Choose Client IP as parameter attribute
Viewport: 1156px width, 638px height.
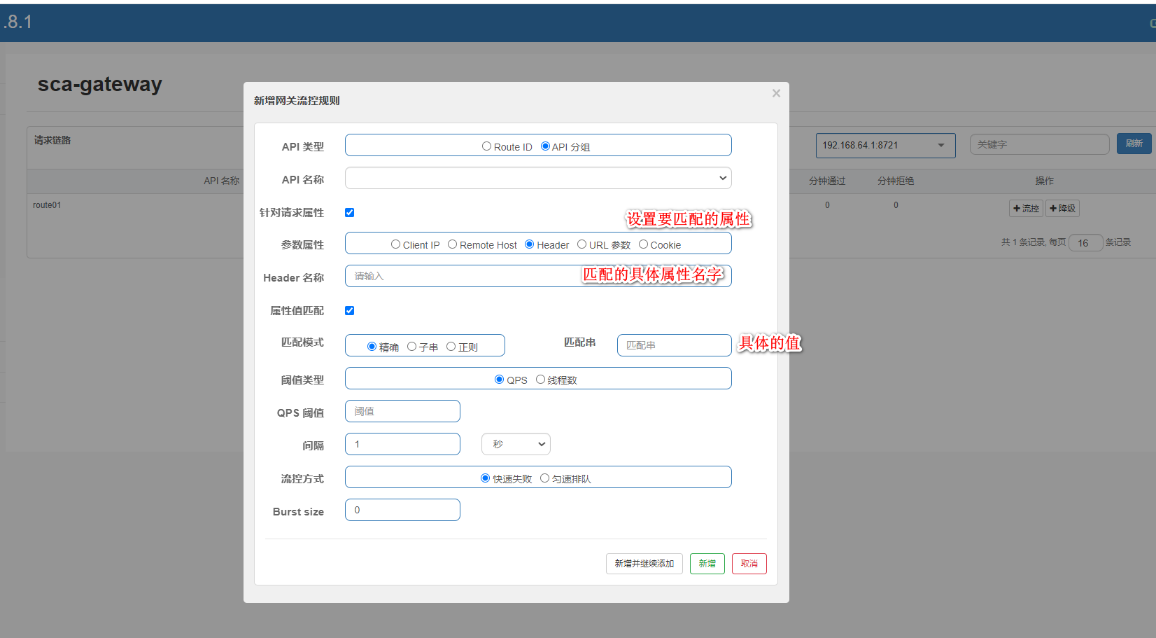tap(395, 244)
